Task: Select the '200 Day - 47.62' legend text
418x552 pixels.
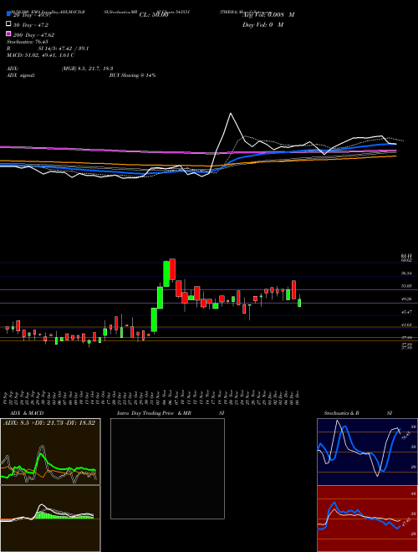Action: tap(33, 35)
